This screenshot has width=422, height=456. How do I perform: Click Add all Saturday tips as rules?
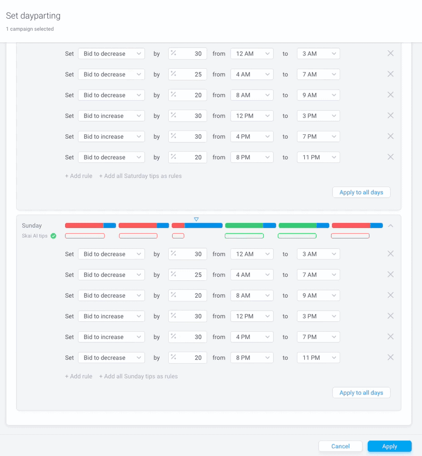click(x=140, y=176)
